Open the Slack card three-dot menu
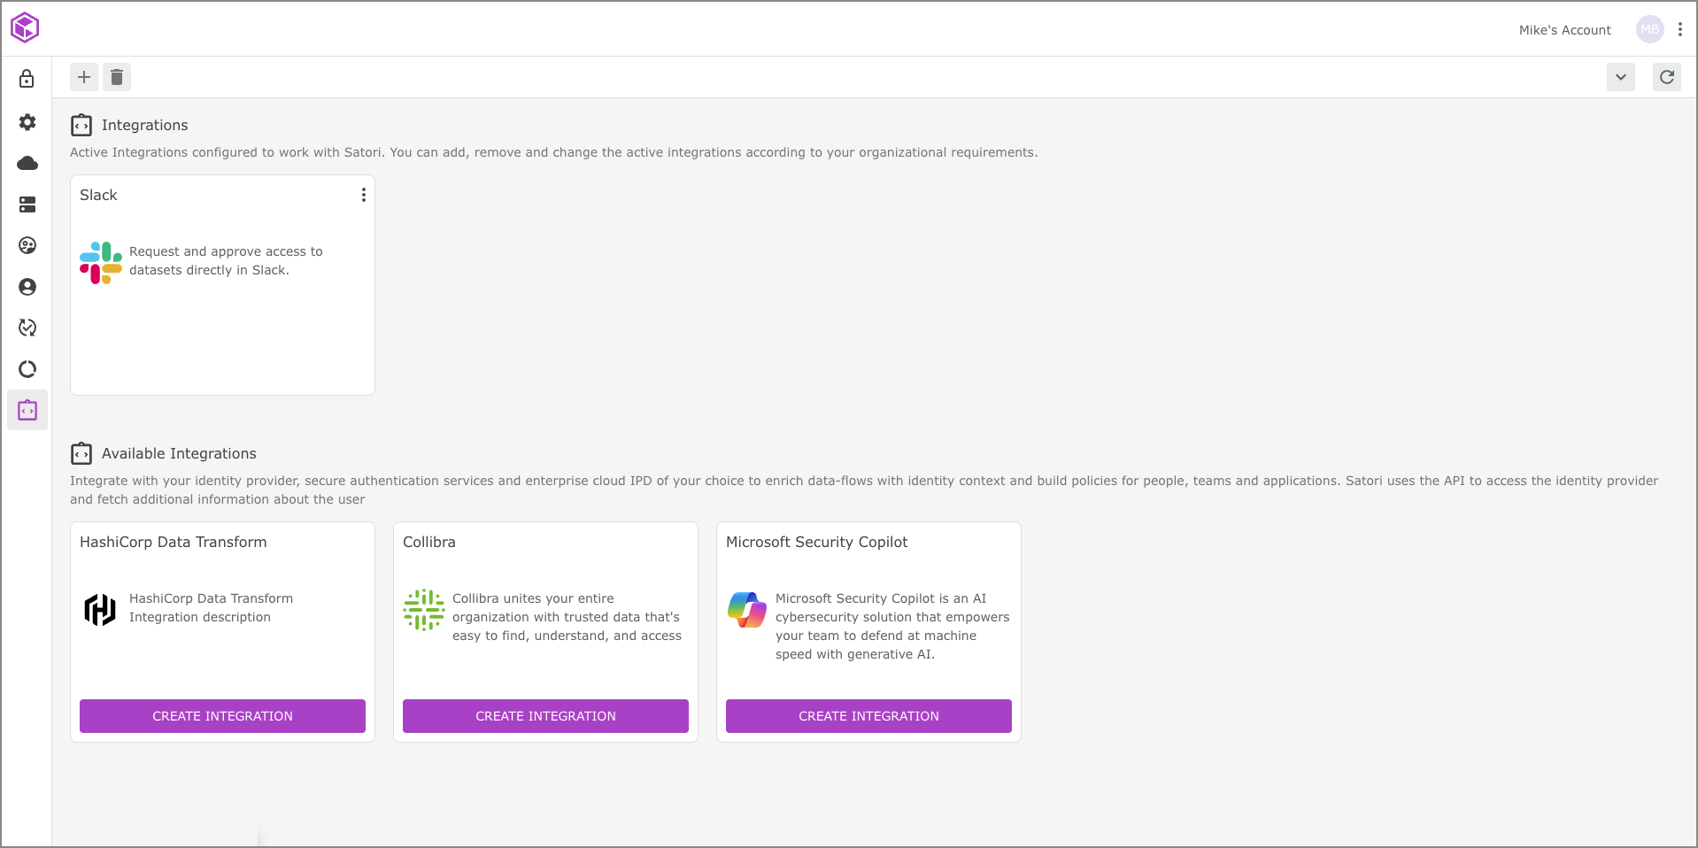 [363, 195]
